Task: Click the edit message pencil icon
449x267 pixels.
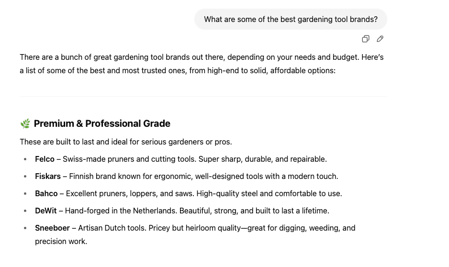Action: tap(380, 39)
